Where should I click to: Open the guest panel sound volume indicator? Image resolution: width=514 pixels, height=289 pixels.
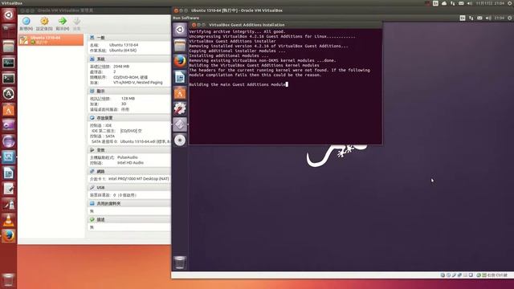point(488,18)
